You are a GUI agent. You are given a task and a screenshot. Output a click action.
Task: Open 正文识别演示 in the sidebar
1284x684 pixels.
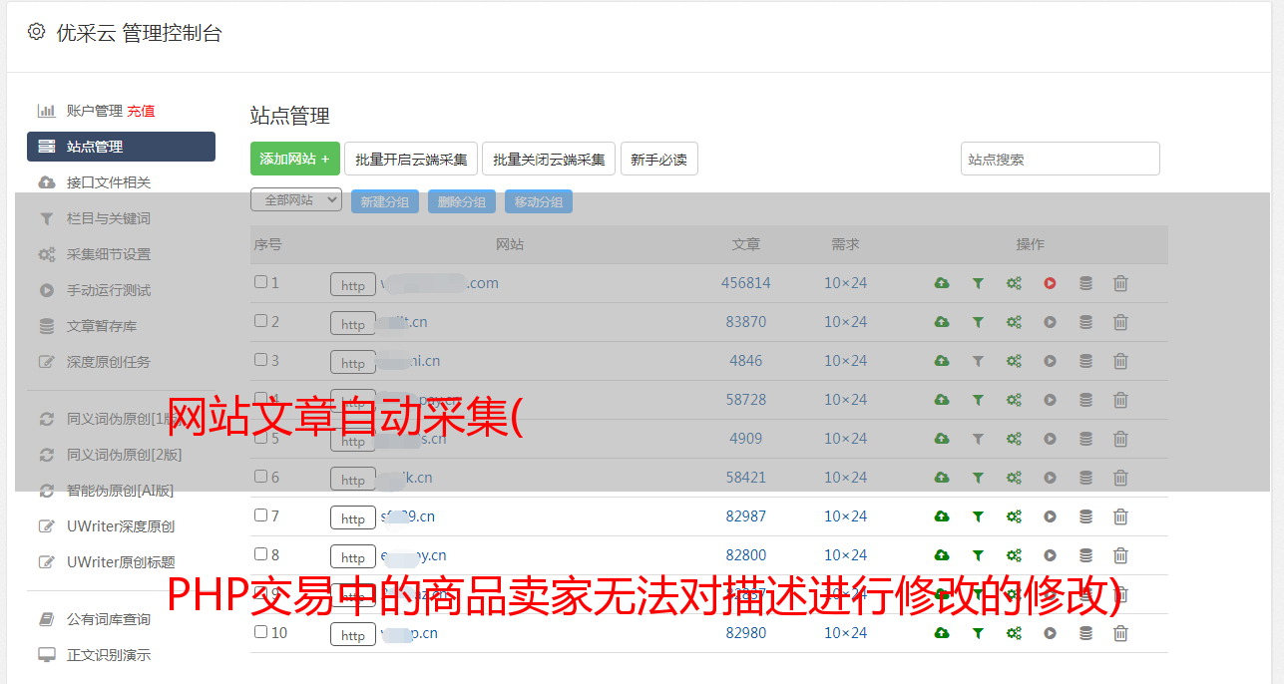pos(109,655)
